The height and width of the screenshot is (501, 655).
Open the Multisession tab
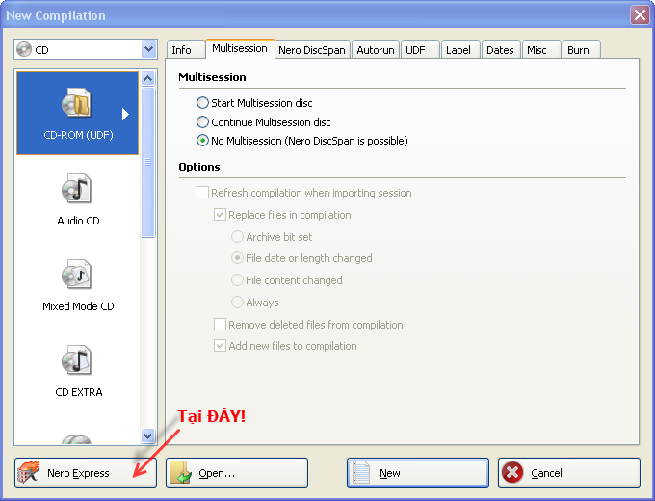pos(240,48)
